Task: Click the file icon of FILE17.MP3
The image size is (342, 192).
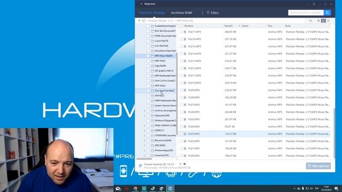Action: 185,32
